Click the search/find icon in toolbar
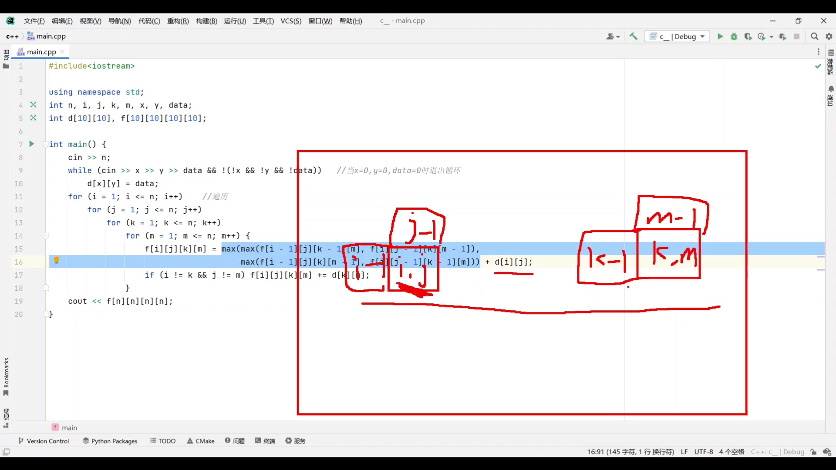 (x=814, y=36)
